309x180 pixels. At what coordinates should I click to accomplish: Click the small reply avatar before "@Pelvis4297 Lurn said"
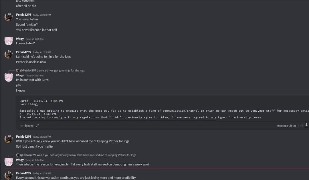click(x=18, y=70)
